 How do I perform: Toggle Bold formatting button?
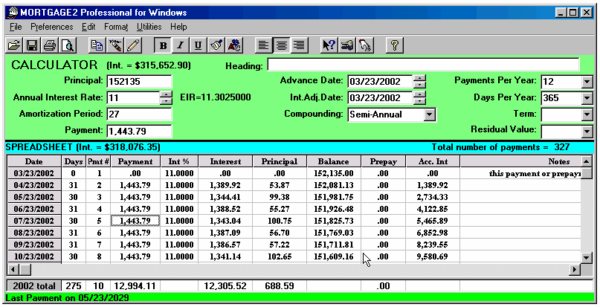164,45
